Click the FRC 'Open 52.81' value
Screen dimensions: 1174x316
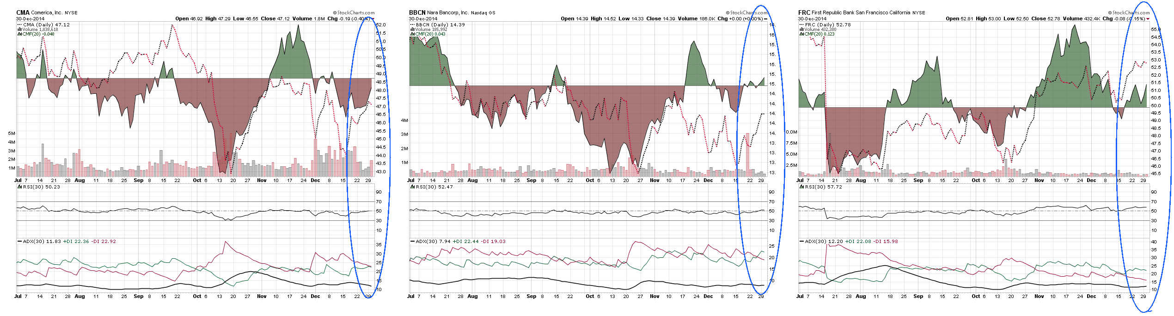click(960, 18)
